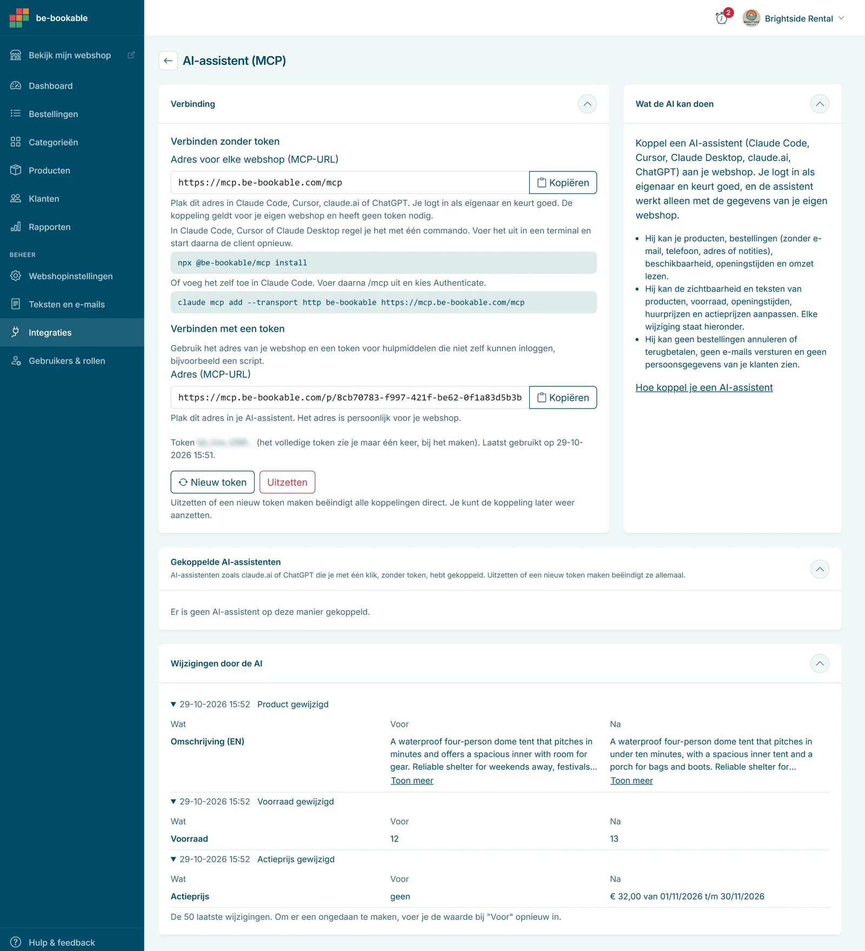
Task: Open Hoe koppel je een AI-assistent link
Action: pos(704,387)
